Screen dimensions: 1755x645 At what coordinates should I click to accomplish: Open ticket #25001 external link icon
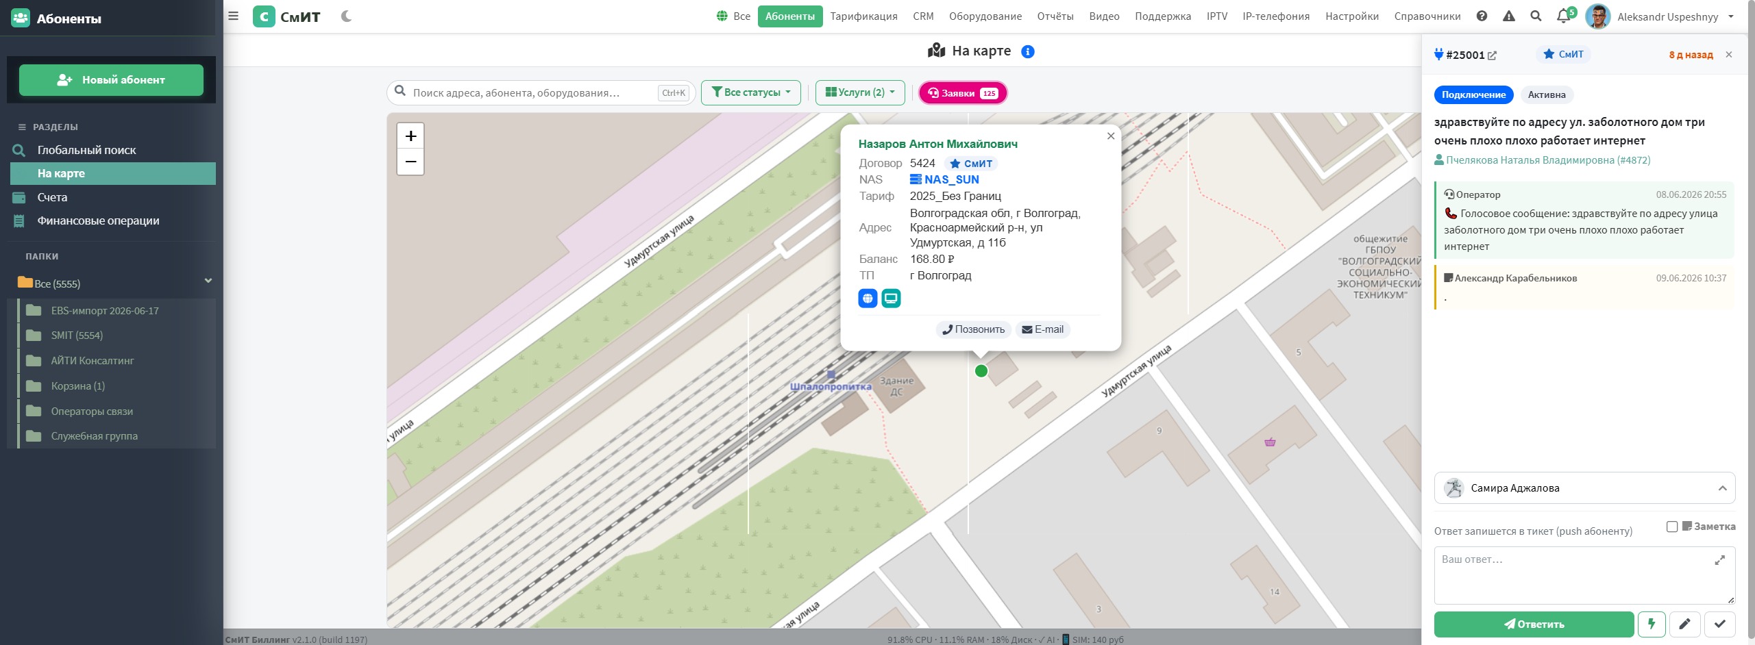1492,55
